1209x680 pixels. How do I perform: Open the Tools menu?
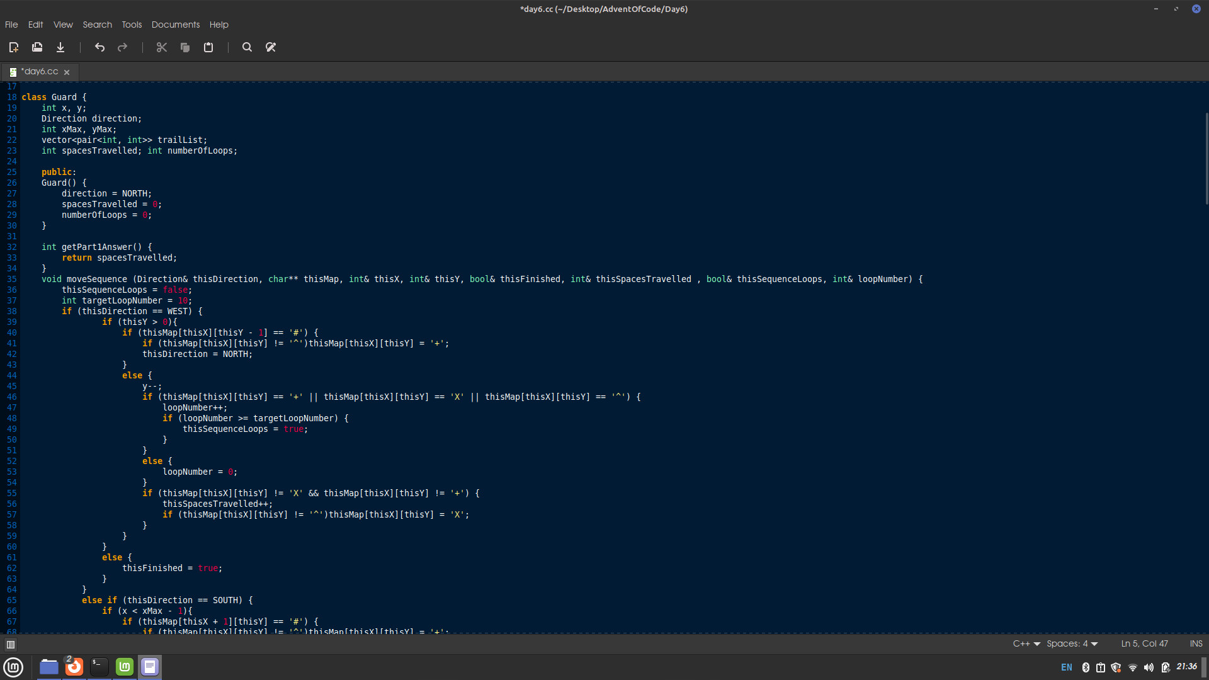(x=132, y=25)
